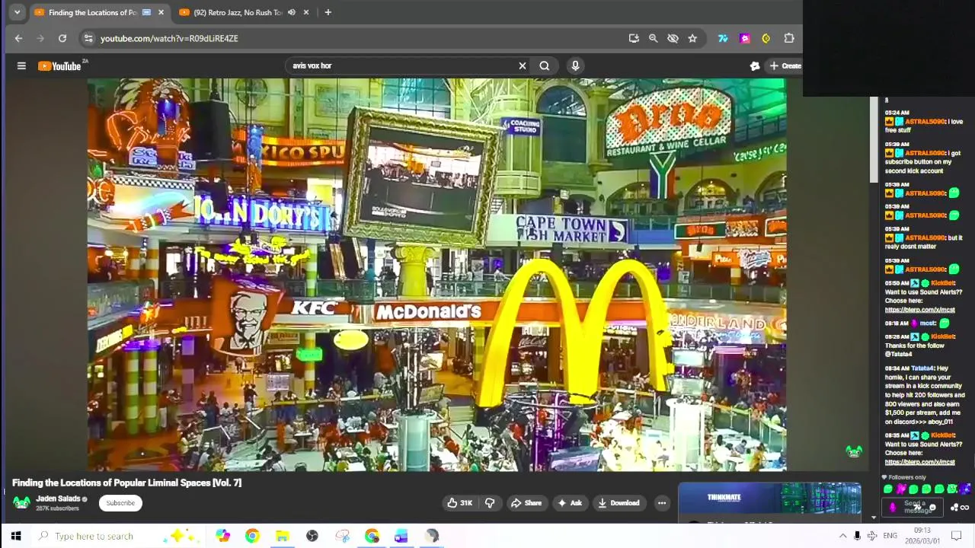Mute the Retro Jazz tab audio icon
This screenshot has height=548, width=975.
click(x=291, y=12)
